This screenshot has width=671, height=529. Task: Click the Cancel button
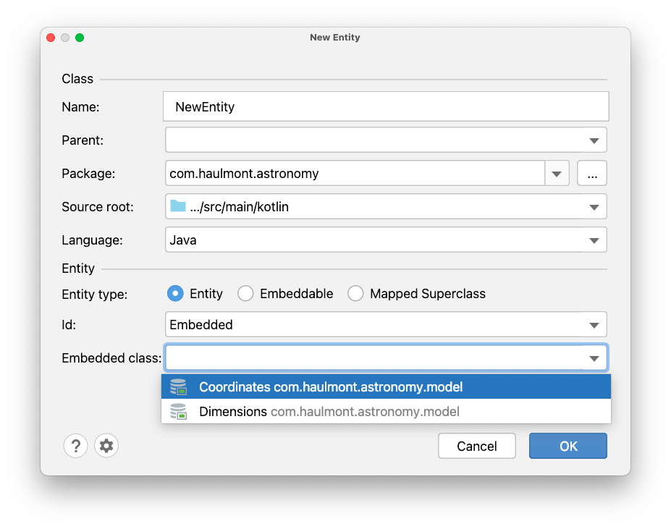[x=476, y=445]
